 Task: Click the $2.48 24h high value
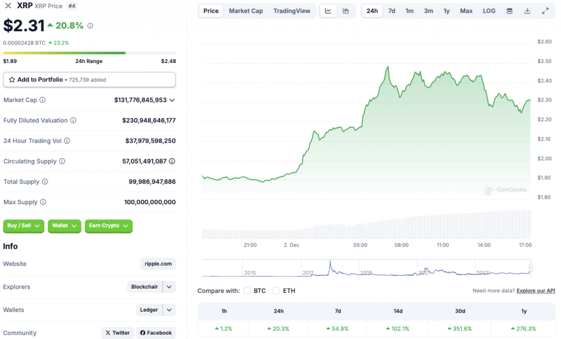click(168, 61)
